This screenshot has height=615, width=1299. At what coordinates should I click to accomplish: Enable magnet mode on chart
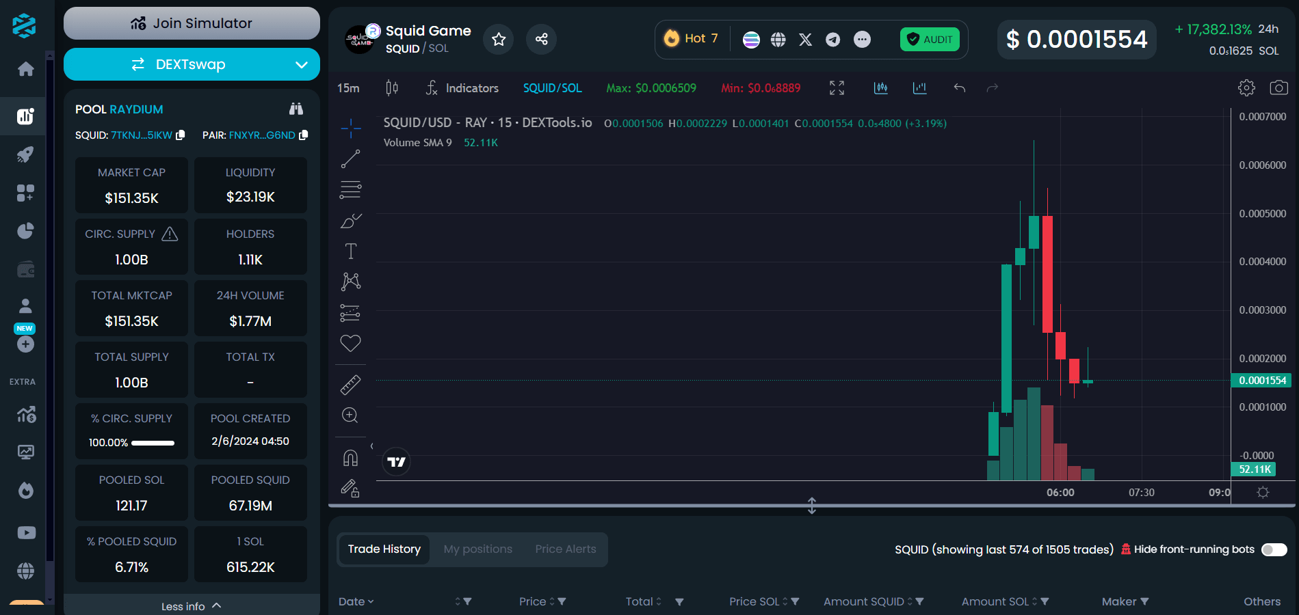(x=350, y=458)
